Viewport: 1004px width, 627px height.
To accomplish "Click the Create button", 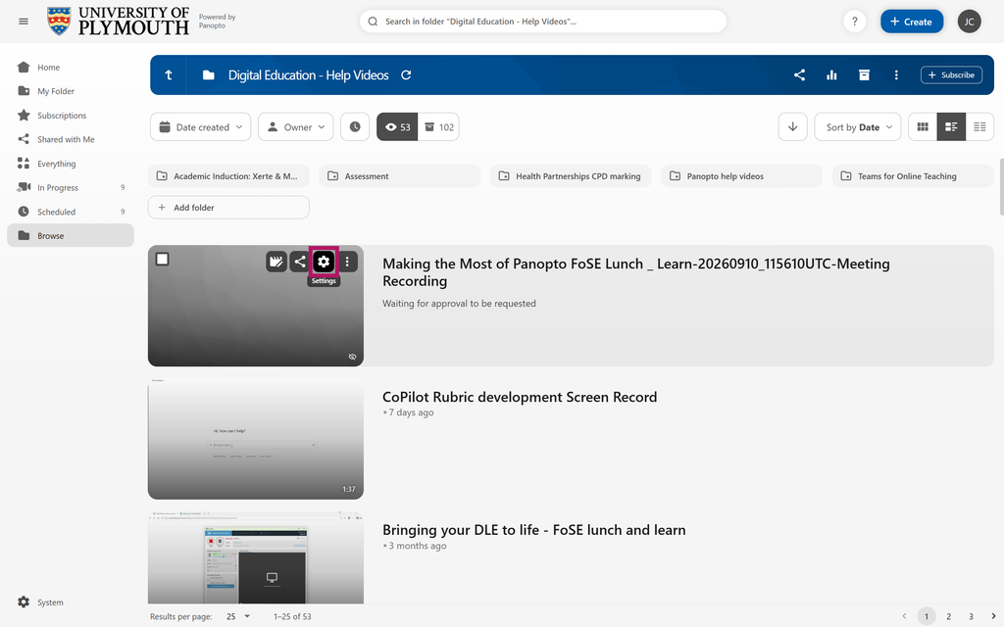I will coord(911,22).
